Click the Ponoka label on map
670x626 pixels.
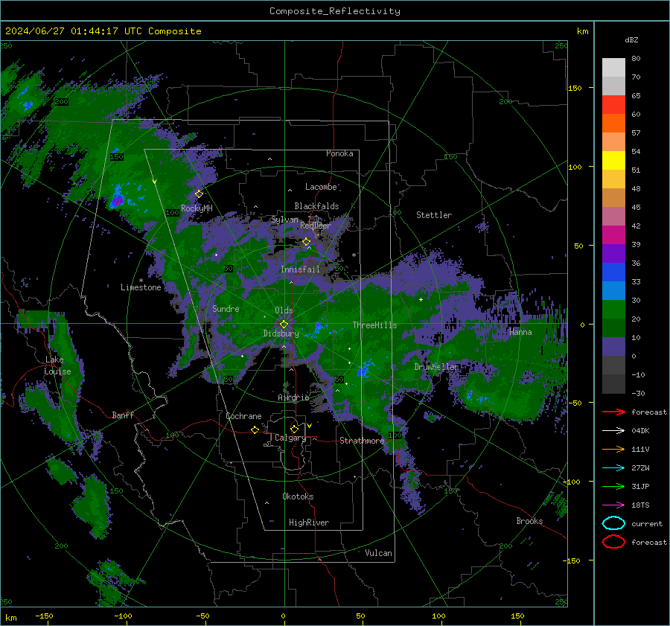point(339,153)
